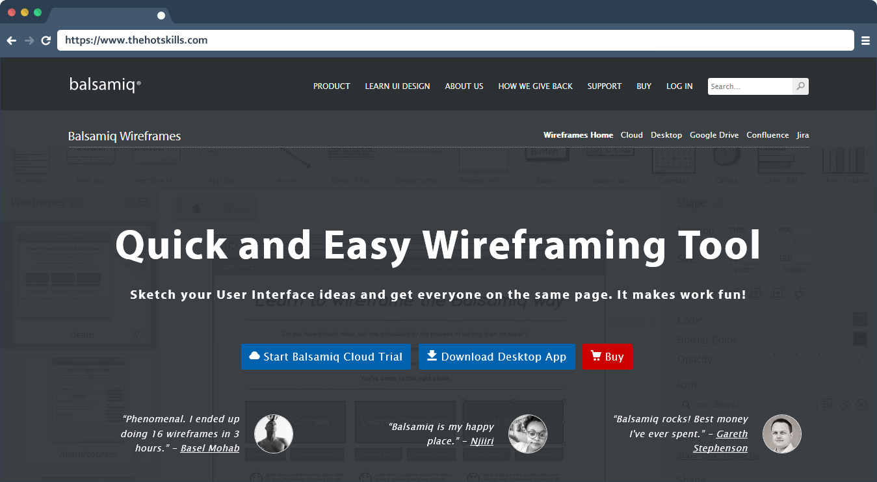Open the PRODUCT menu
The width and height of the screenshot is (877, 482).
click(x=332, y=86)
